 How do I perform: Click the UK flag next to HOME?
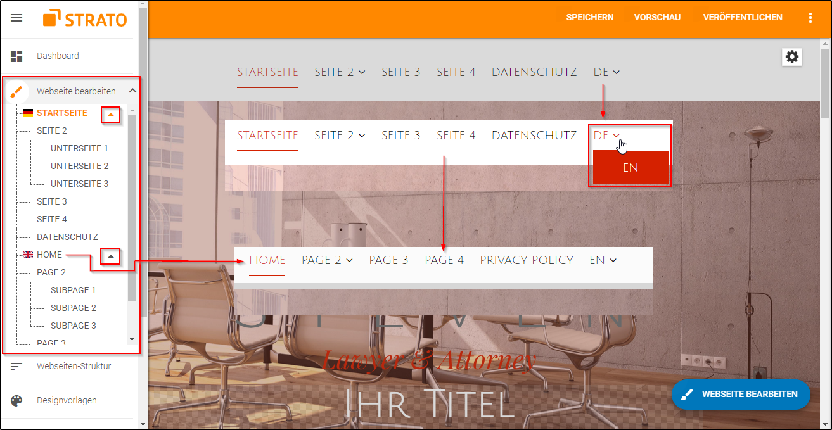[28, 255]
